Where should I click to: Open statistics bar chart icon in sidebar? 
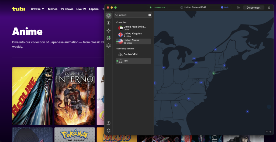108,53
